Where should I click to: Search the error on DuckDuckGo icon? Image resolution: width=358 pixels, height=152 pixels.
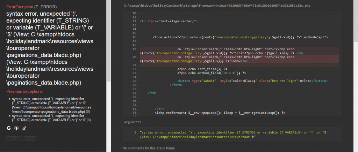coord(16,128)
